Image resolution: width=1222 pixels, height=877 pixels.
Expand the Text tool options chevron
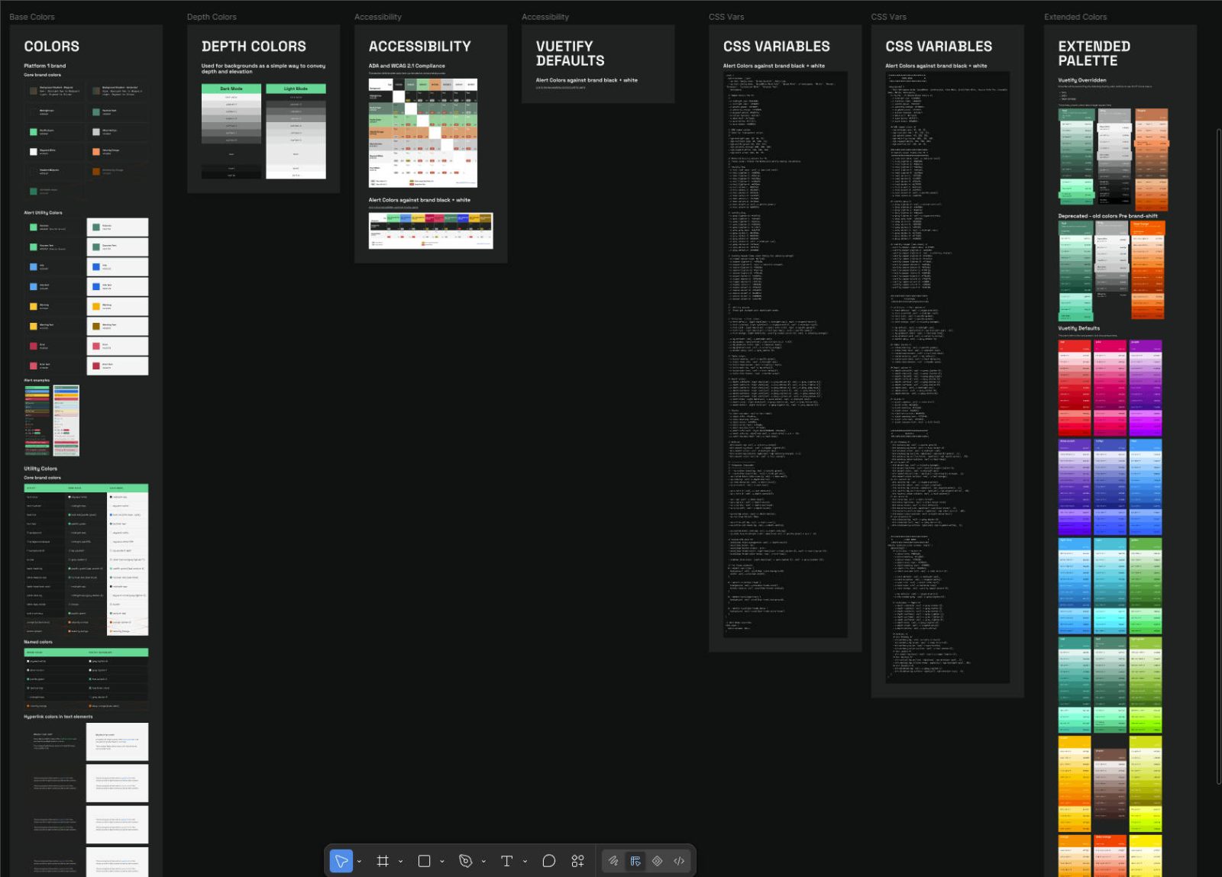tap(525, 862)
